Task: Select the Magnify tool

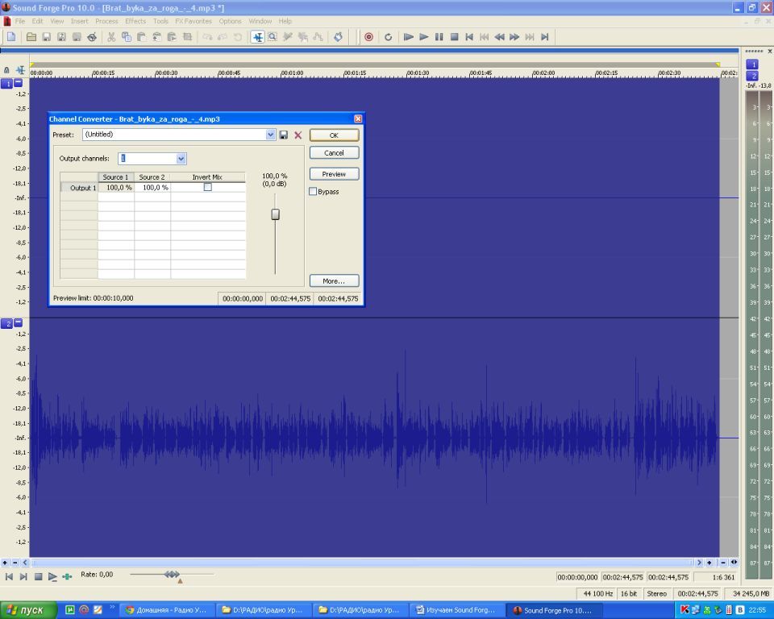Action: pos(273,37)
